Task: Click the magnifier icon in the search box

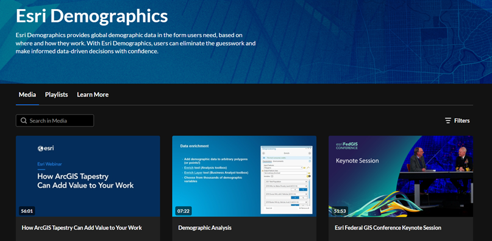Action: coord(24,120)
